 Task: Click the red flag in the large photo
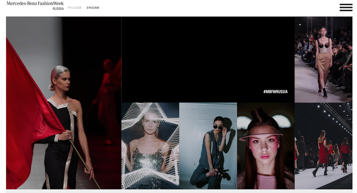pyautogui.click(x=27, y=113)
